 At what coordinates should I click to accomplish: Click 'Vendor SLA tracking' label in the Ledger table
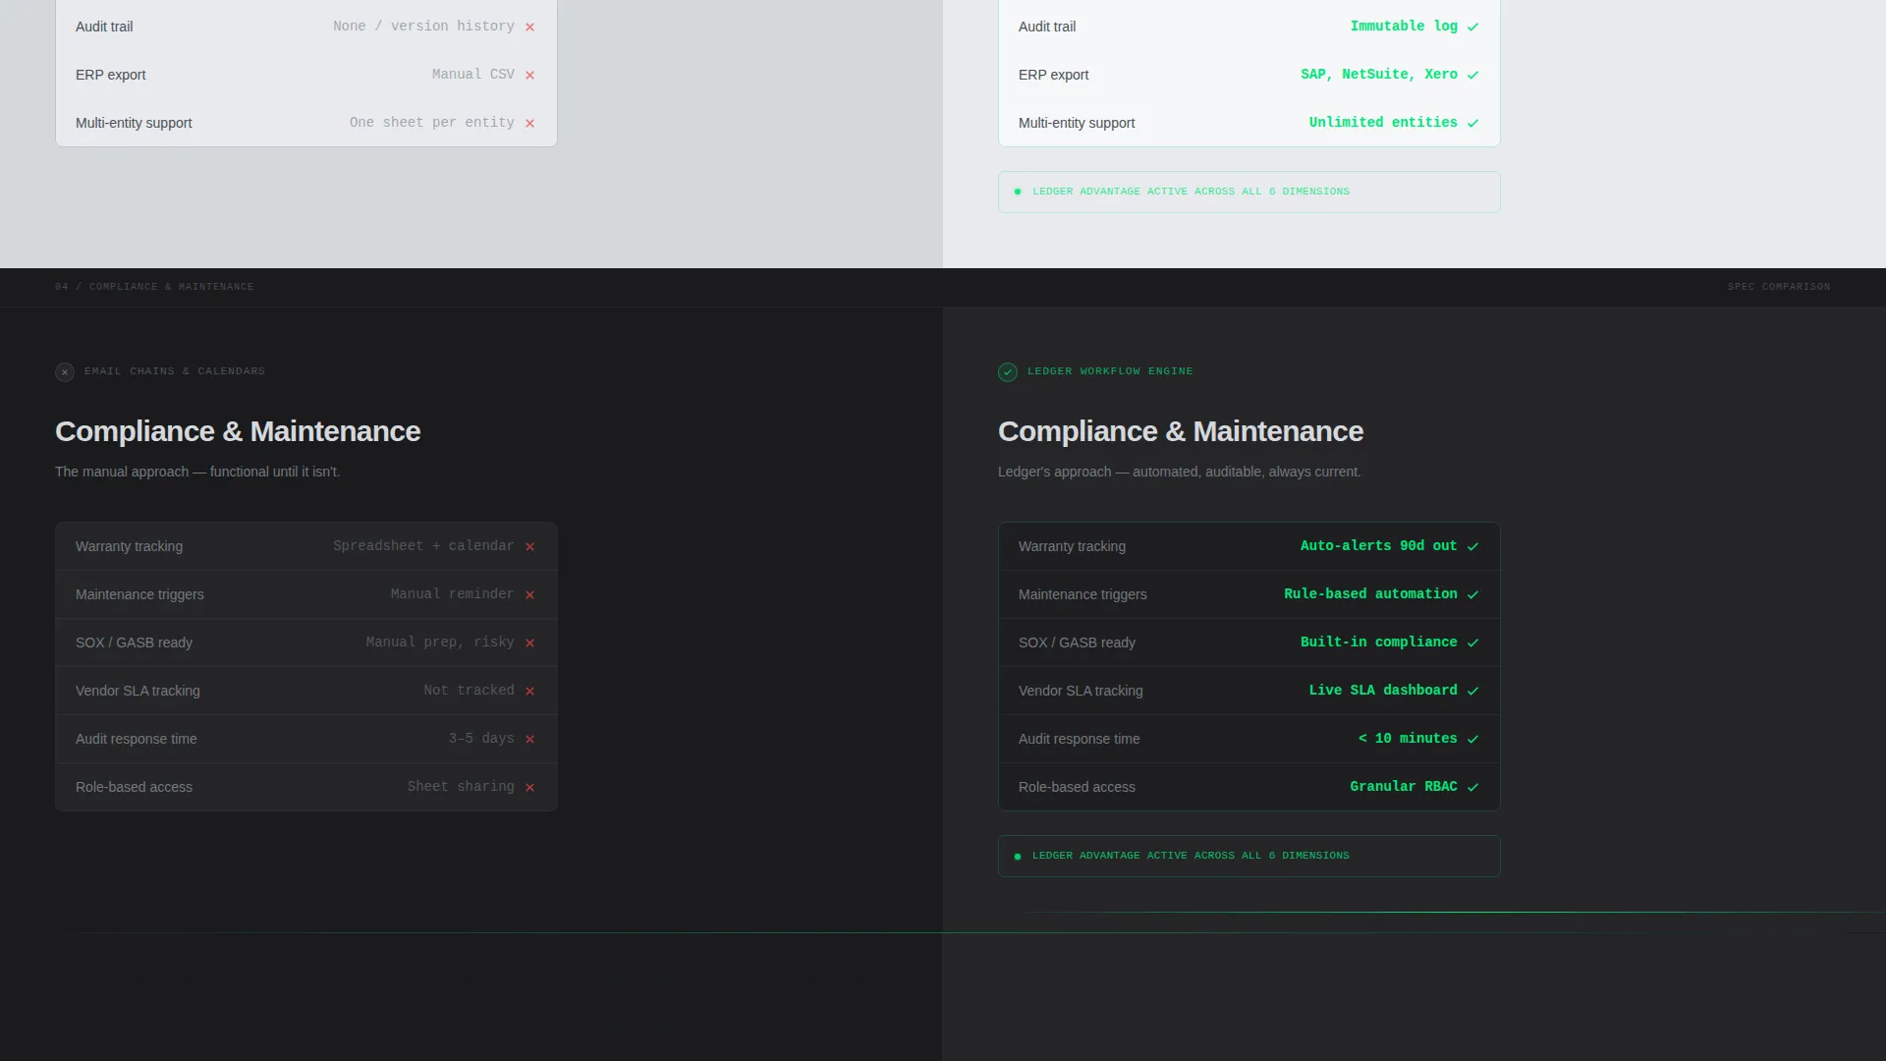tap(1081, 691)
